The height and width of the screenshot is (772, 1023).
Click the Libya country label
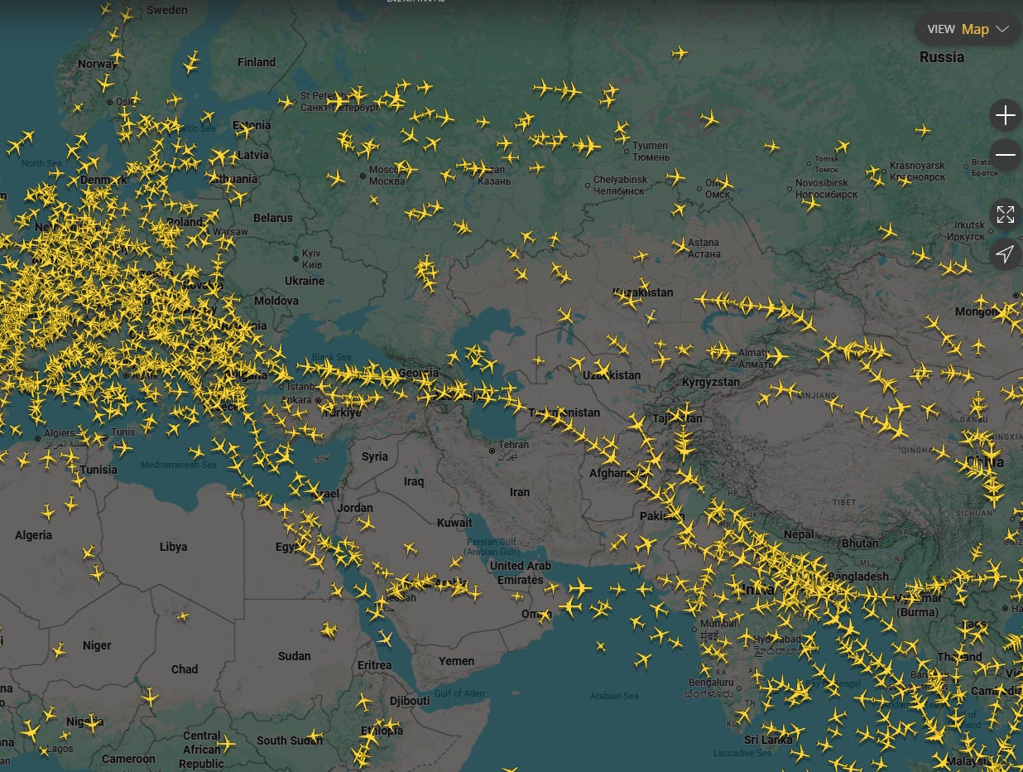[x=173, y=547]
